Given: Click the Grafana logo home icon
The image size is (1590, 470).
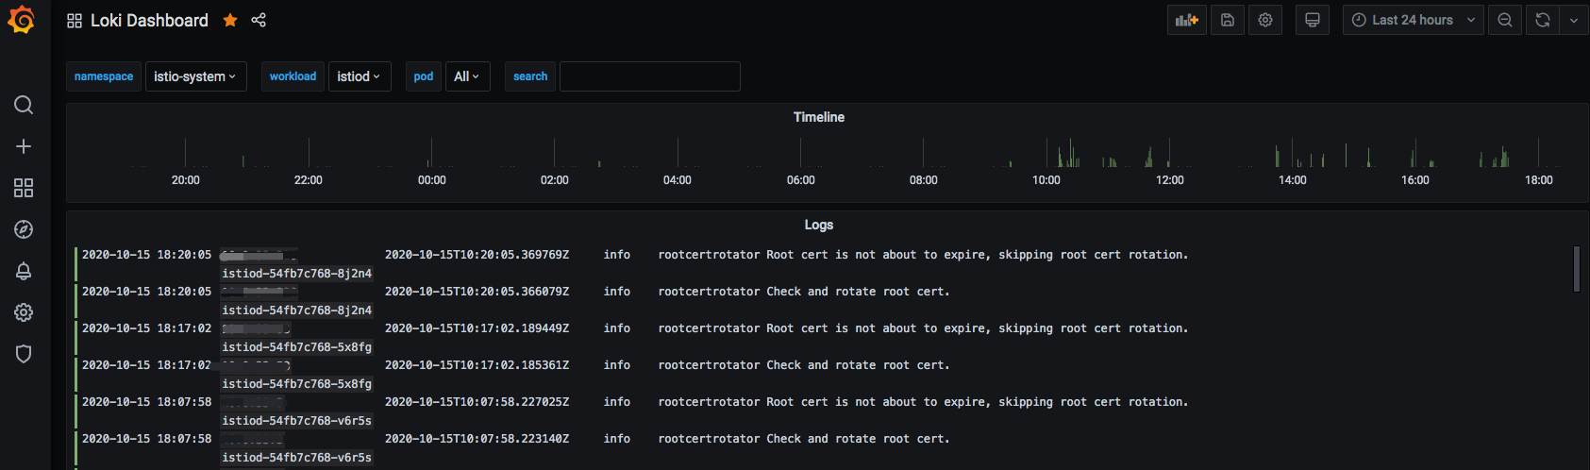Looking at the screenshot, I should point(21,20).
